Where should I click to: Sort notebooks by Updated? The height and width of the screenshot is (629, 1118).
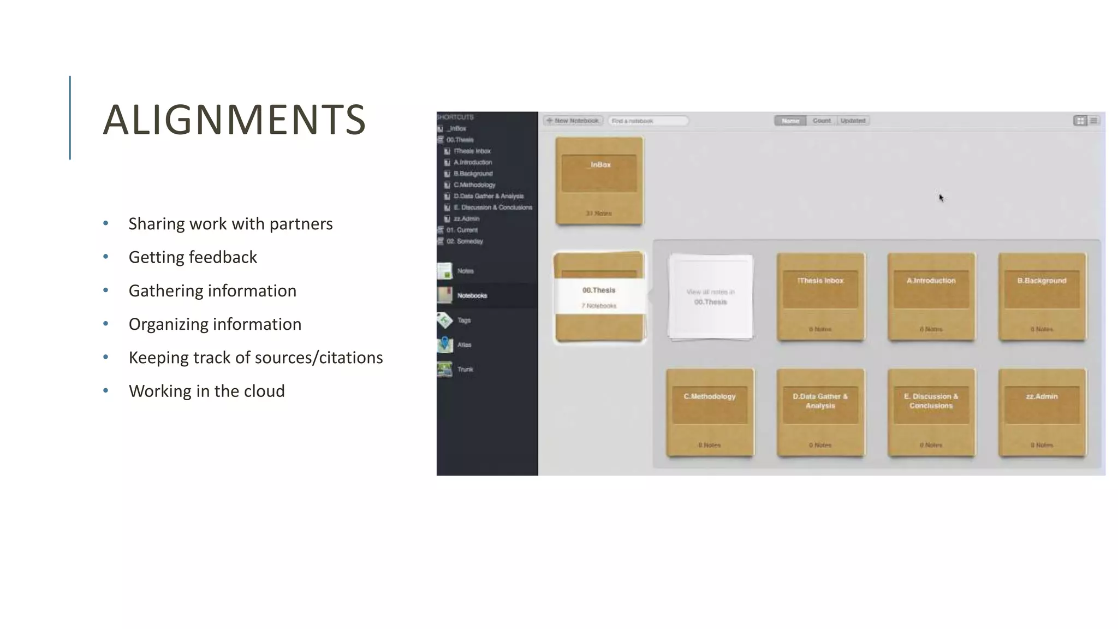853,121
